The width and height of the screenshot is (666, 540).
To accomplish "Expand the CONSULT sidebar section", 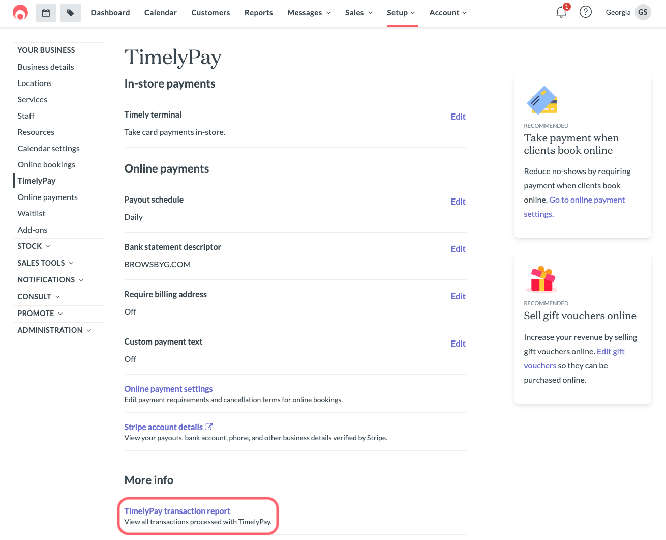I will coord(39,297).
